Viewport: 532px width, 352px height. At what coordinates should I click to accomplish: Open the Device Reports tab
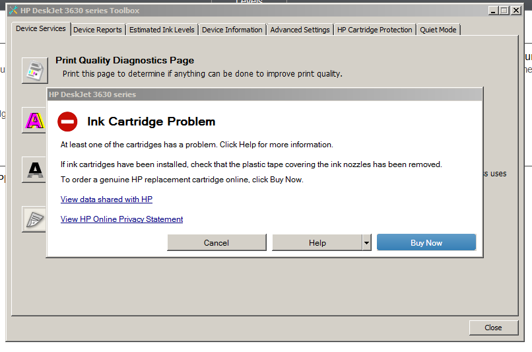tap(98, 30)
